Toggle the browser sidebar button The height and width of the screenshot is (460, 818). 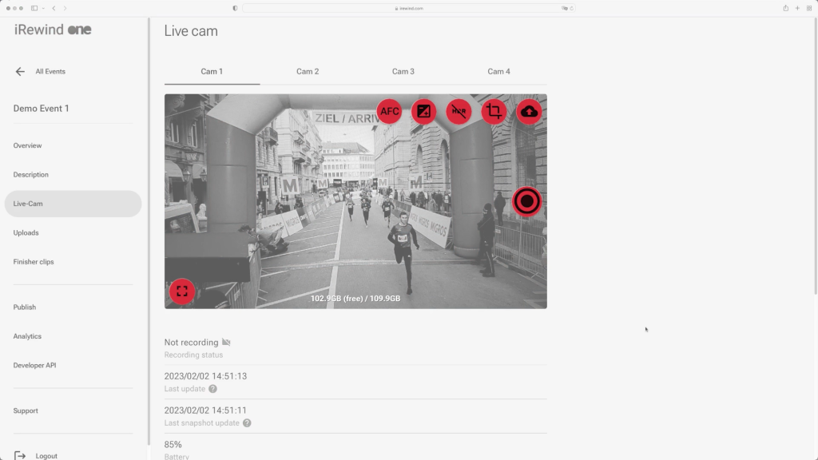pos(34,8)
